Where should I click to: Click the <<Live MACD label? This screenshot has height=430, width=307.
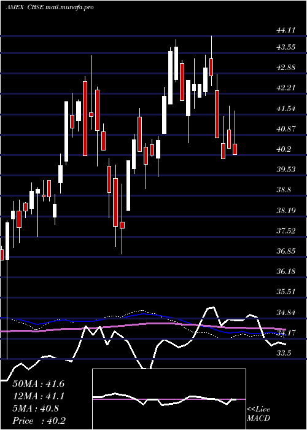pos(258,414)
